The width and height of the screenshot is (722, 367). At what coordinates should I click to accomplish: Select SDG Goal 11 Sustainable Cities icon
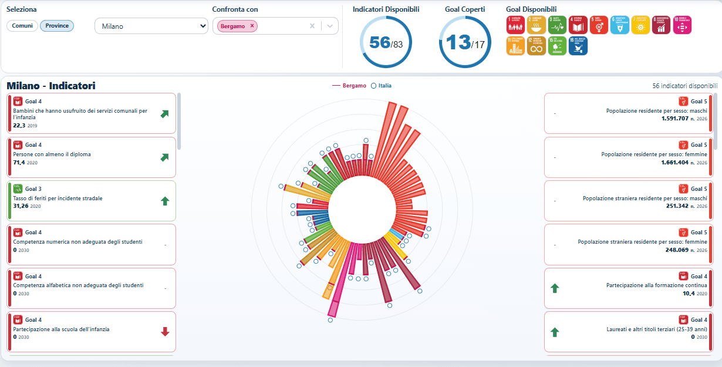pyautogui.click(x=515, y=46)
